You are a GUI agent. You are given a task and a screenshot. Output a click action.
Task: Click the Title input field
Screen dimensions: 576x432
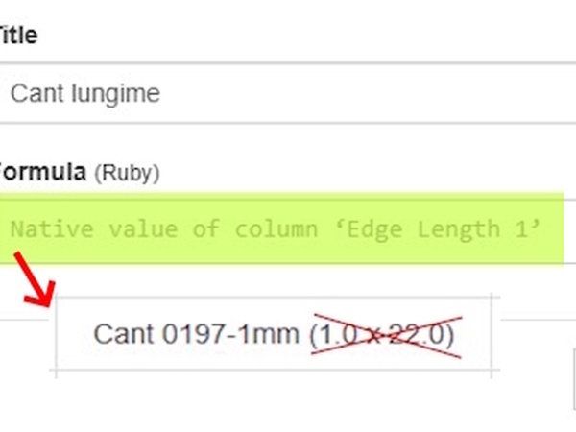[x=288, y=94]
